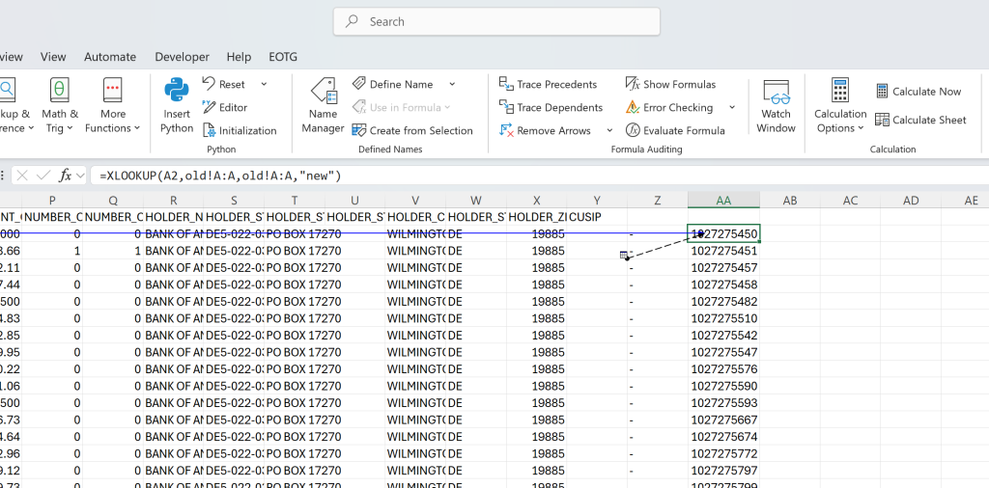Screen dimensions: 989x488
Task: Open the View tab
Action: [x=53, y=57]
